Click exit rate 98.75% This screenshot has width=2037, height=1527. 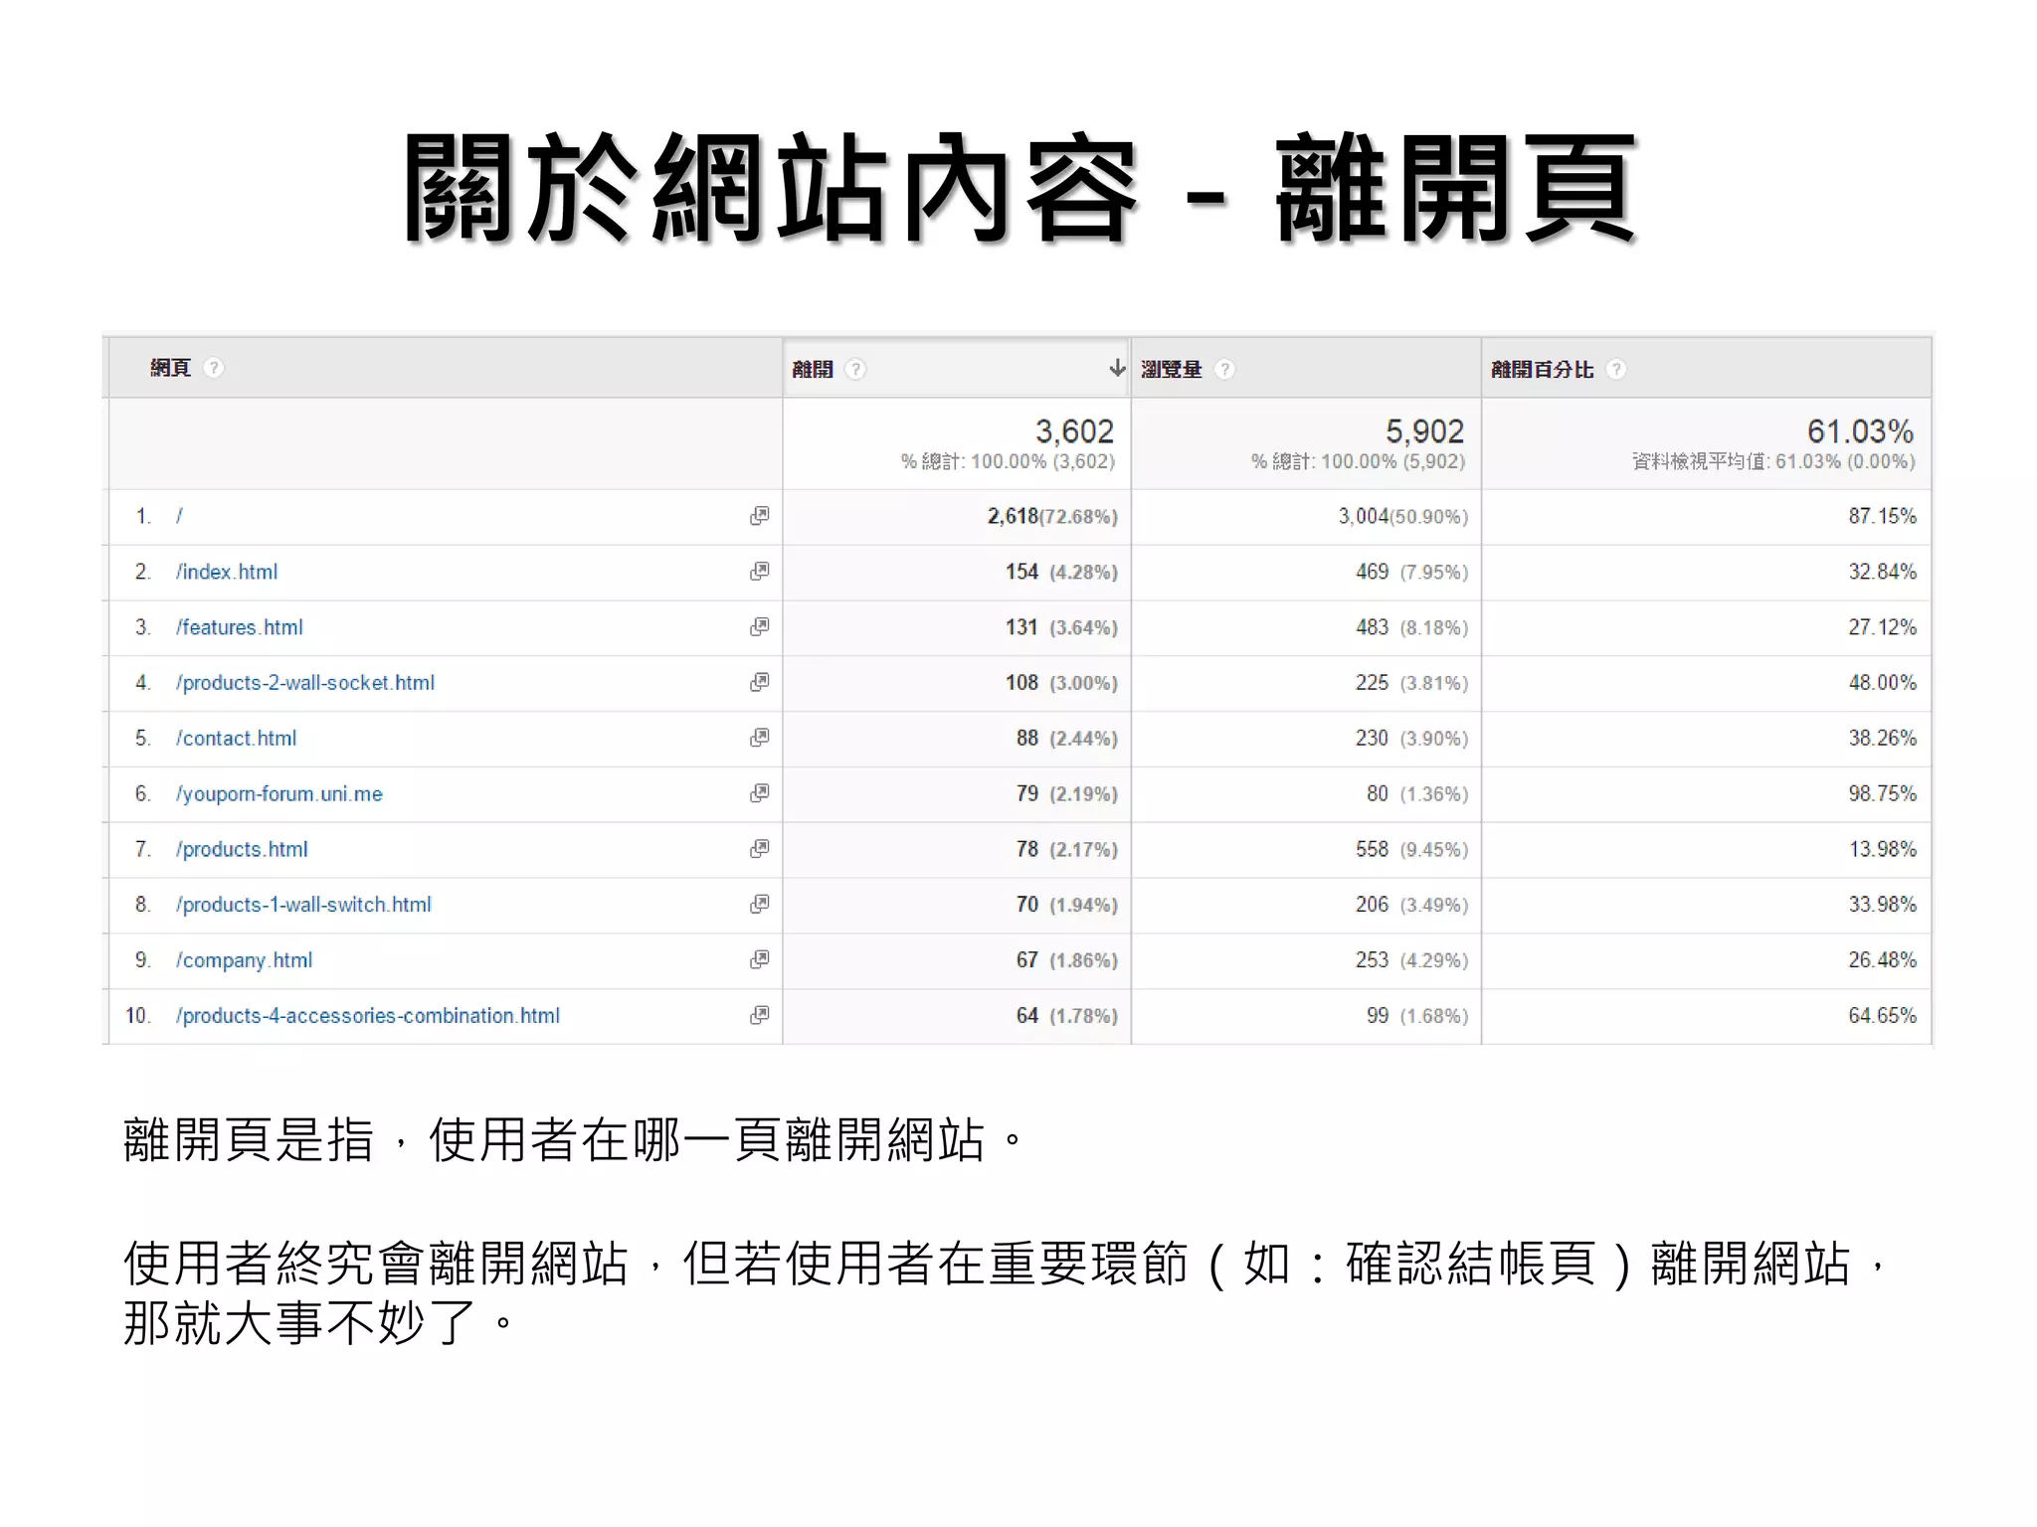coord(1882,793)
